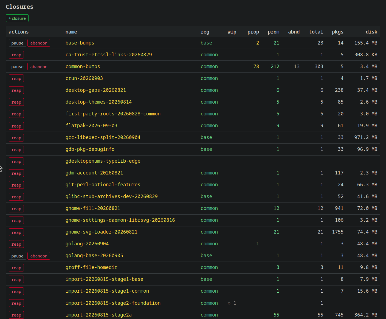This screenshot has height=319, width=386.
Task: Reap the golang-20260904 closure
Action: coord(16,244)
